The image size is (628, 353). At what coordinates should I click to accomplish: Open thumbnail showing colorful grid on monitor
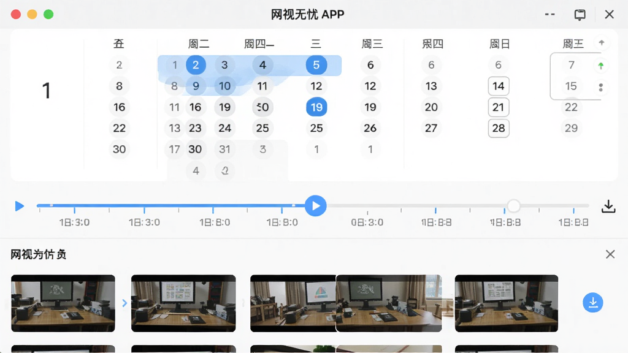click(x=183, y=303)
